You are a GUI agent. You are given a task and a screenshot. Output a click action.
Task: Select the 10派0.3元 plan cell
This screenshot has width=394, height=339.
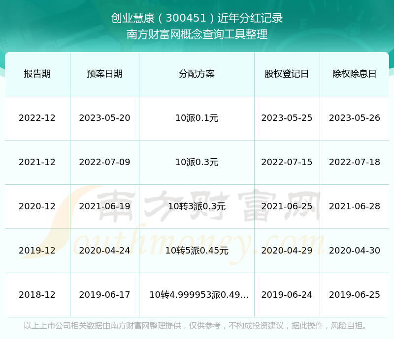click(x=197, y=162)
